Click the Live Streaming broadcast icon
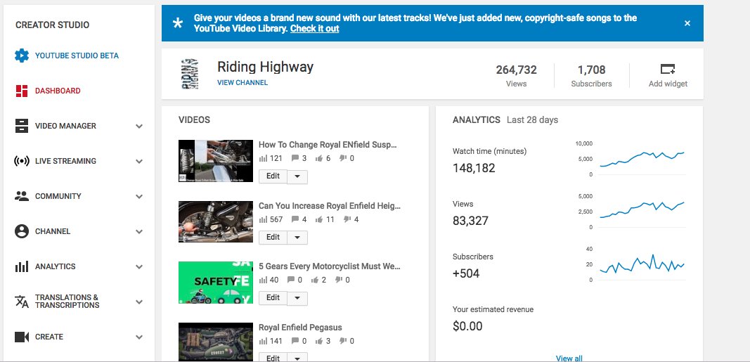750x362 pixels. point(22,161)
